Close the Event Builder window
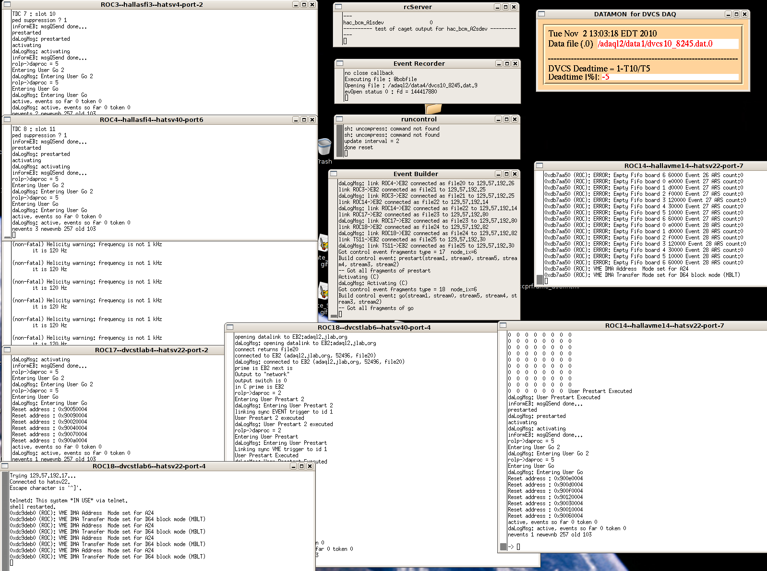Image resolution: width=767 pixels, height=571 pixels. tap(515, 174)
